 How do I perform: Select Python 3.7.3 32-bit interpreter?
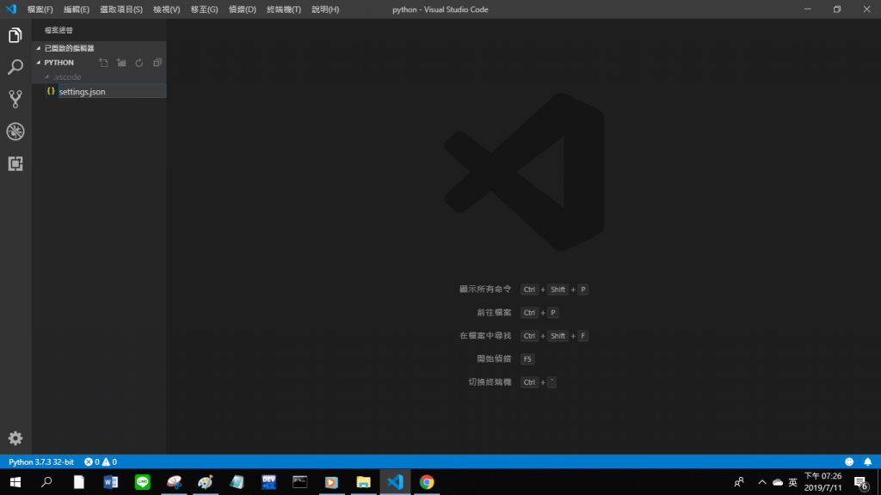click(41, 461)
